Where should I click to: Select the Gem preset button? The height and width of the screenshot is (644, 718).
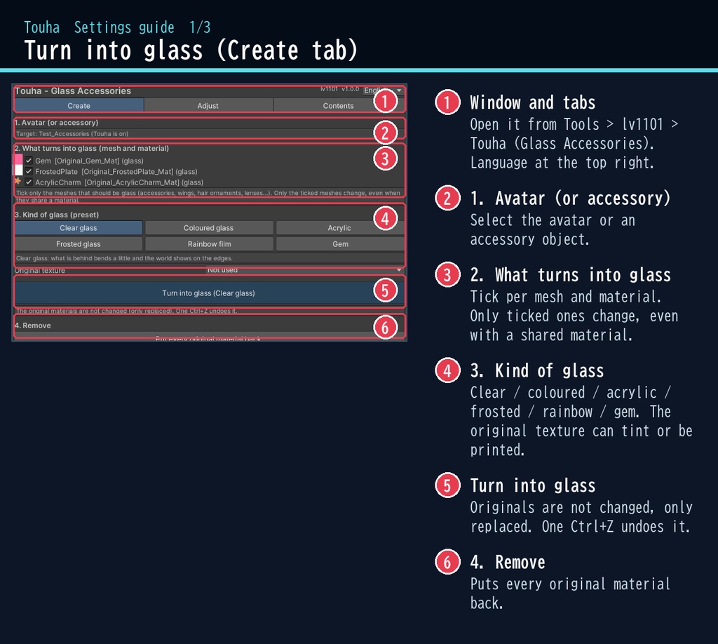point(340,244)
